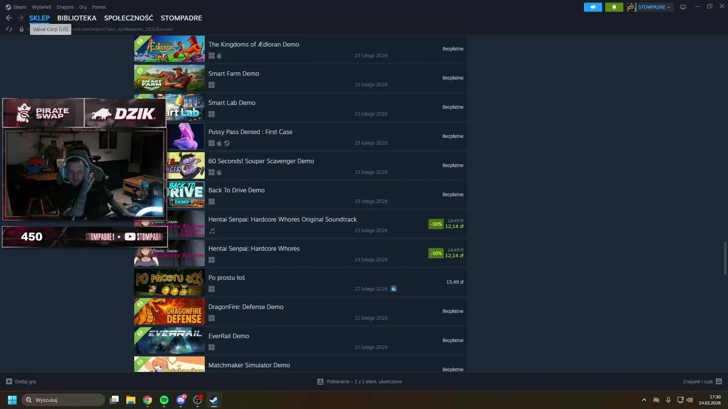Open Spotify from the taskbar
The width and height of the screenshot is (728, 409).
[x=164, y=400]
